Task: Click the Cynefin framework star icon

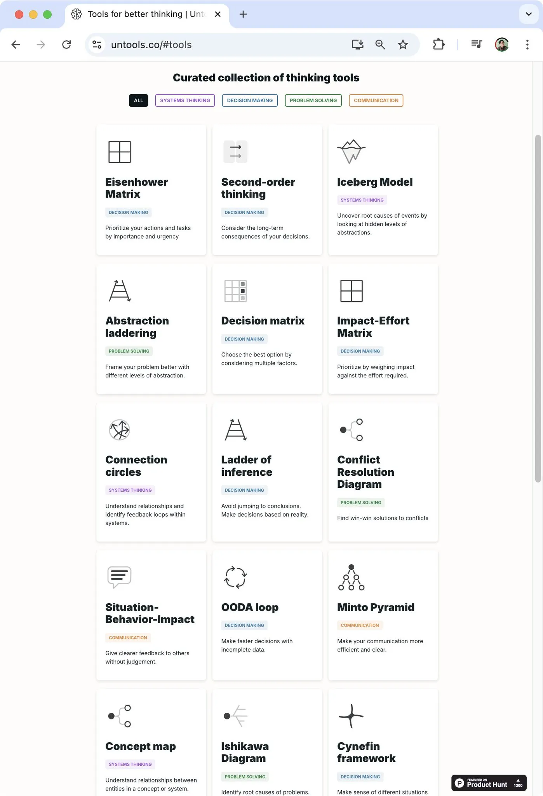Action: coord(351,716)
